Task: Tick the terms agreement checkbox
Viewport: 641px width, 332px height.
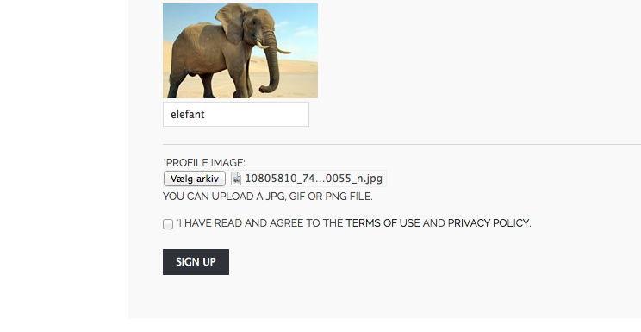Action: [x=168, y=224]
